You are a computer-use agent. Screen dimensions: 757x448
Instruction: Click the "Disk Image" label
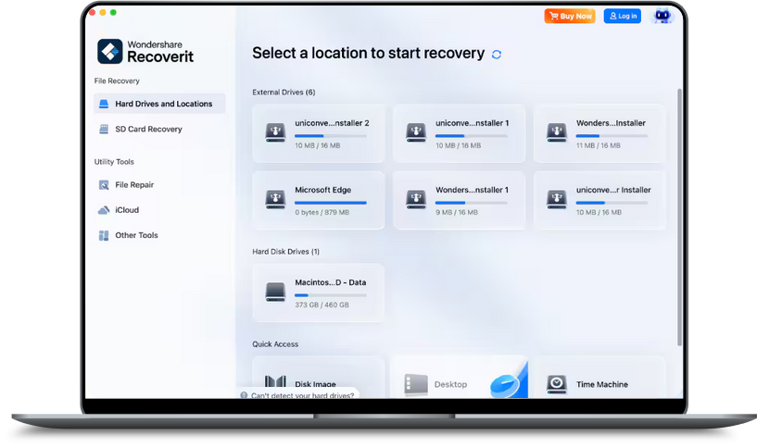click(x=315, y=384)
